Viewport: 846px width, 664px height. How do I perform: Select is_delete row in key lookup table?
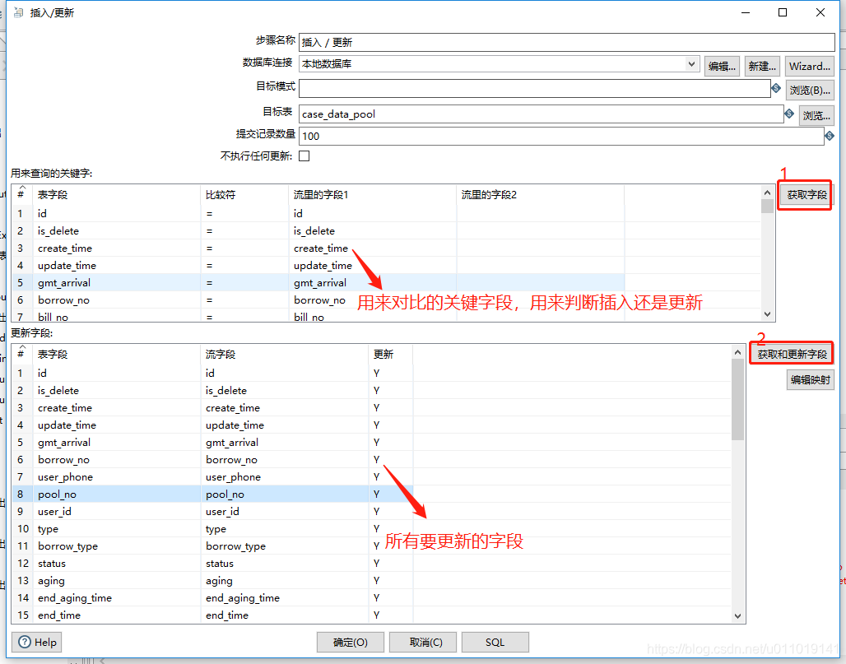[x=318, y=231]
